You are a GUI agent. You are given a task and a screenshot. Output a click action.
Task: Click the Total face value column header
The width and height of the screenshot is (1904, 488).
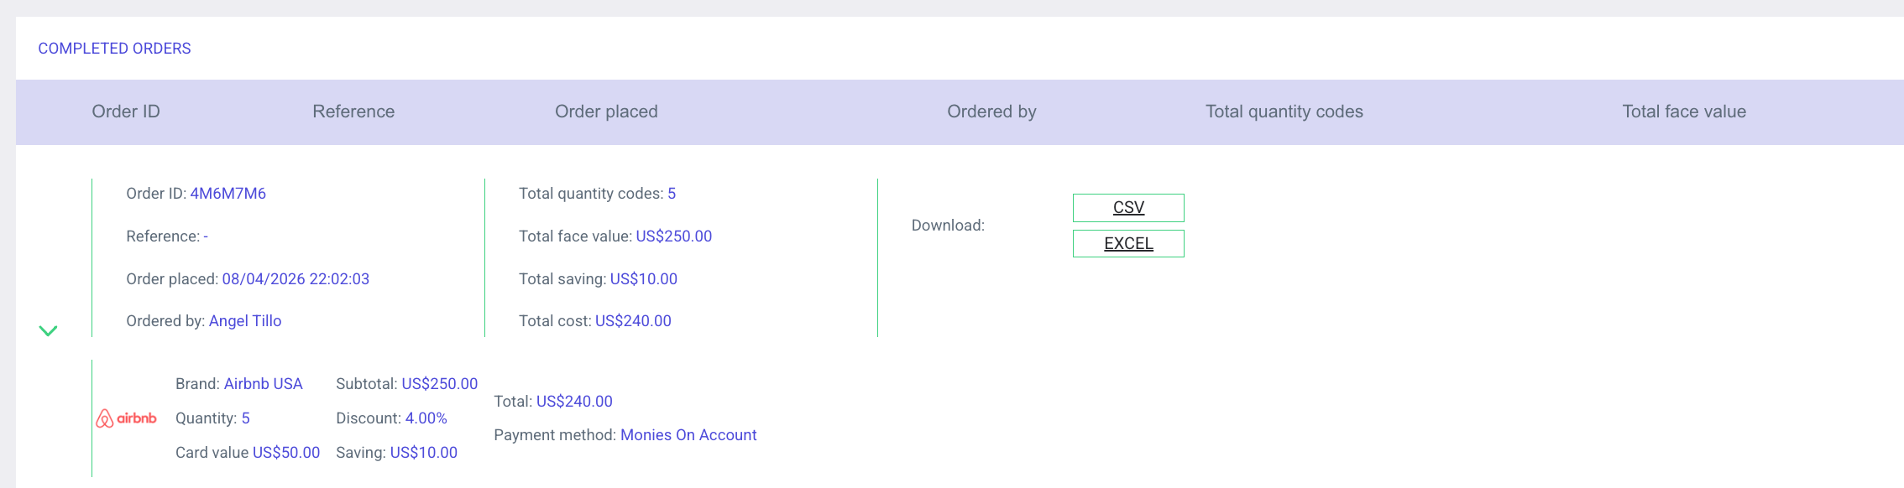tap(1683, 112)
